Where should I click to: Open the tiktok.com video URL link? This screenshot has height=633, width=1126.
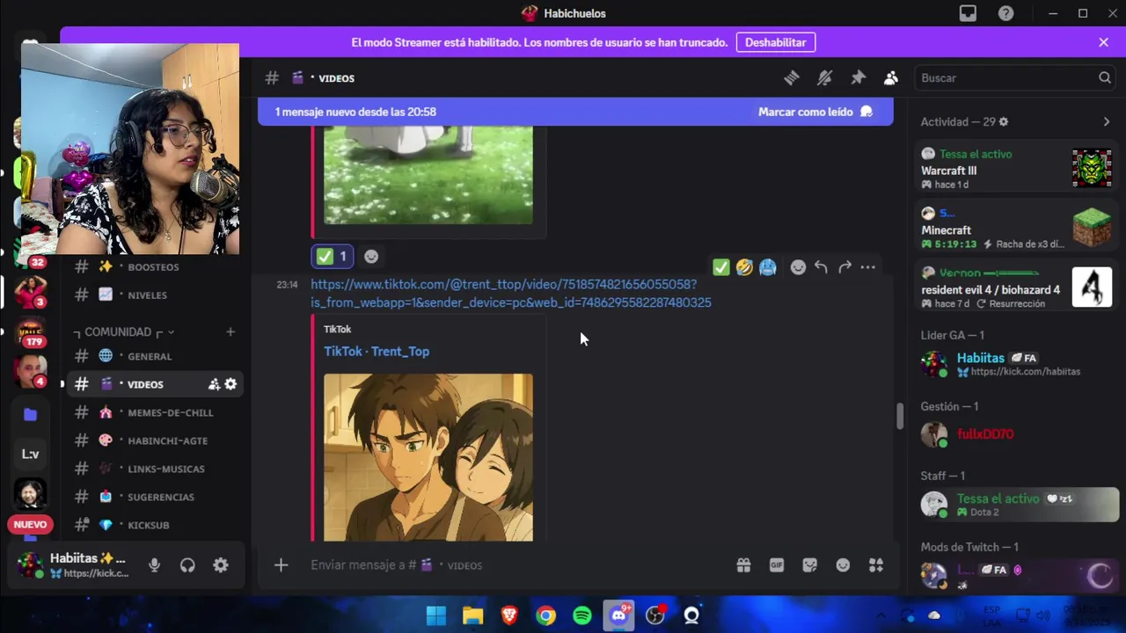510,293
